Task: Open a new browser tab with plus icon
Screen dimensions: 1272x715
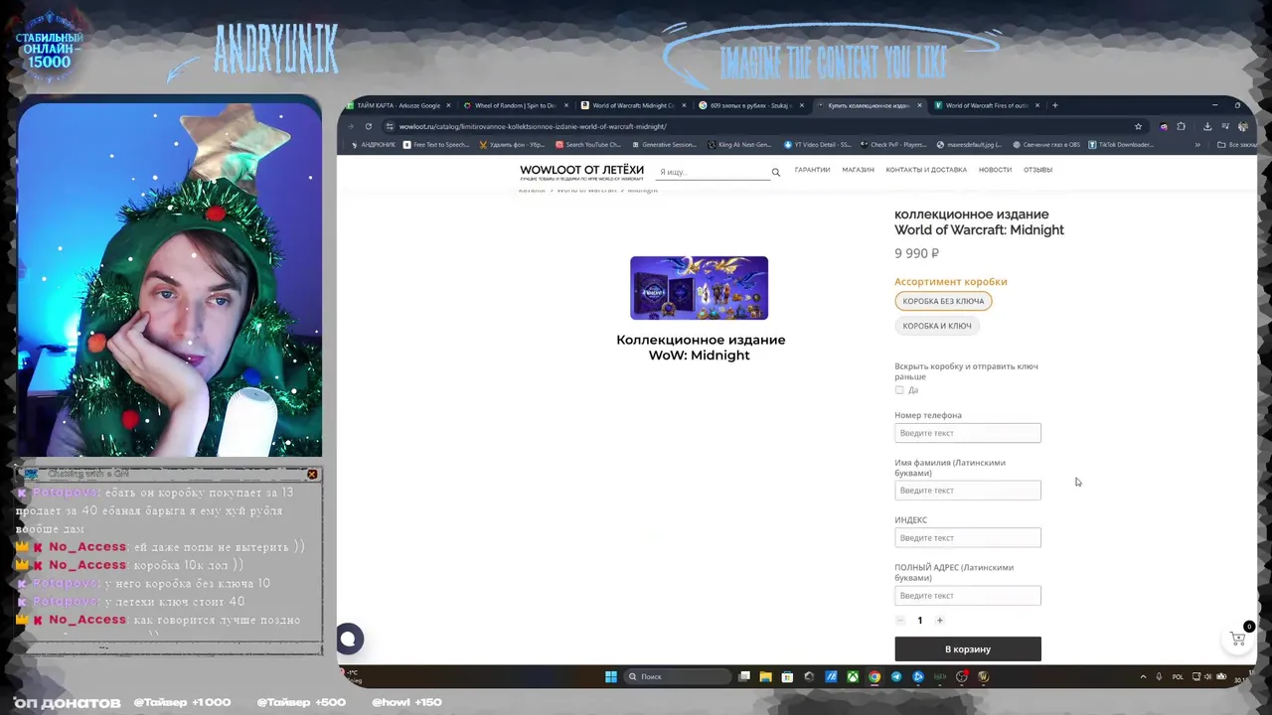Action: (x=1055, y=105)
